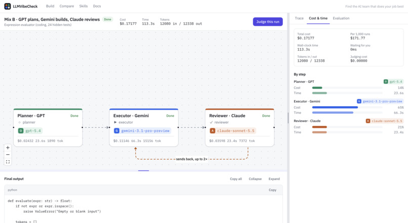This screenshot has width=408, height=223.
Task: Click the Done status in Executor node
Action: click(170, 116)
